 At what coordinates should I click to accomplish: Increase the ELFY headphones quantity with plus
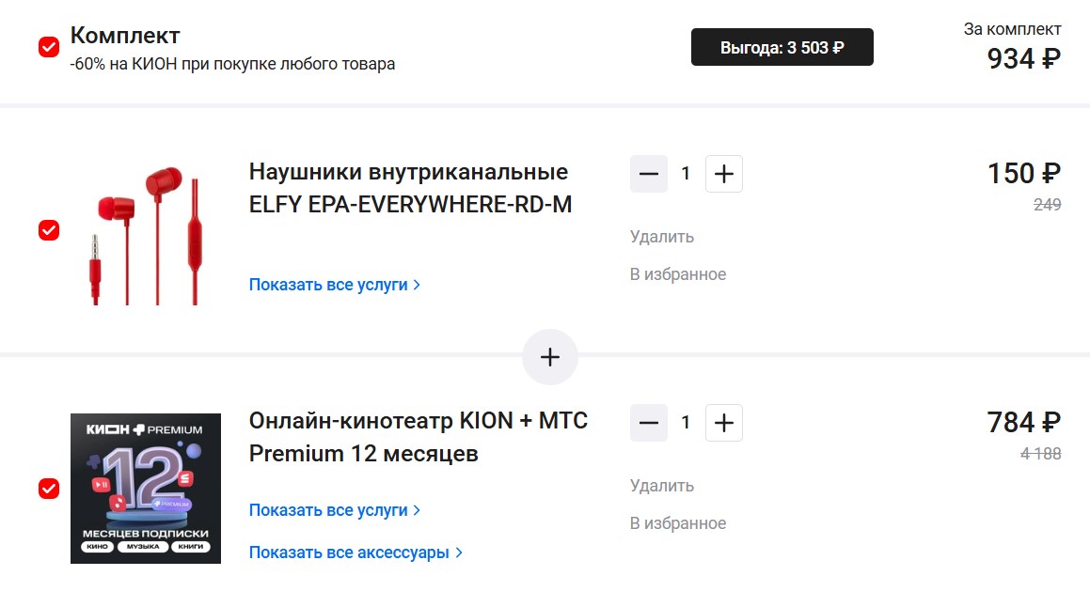tap(723, 174)
